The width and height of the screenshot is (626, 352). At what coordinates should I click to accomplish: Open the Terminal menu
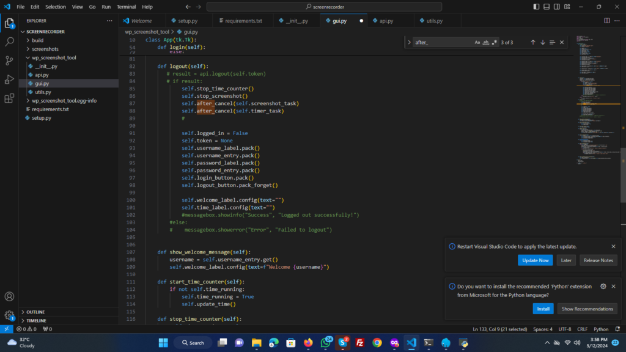pyautogui.click(x=127, y=7)
